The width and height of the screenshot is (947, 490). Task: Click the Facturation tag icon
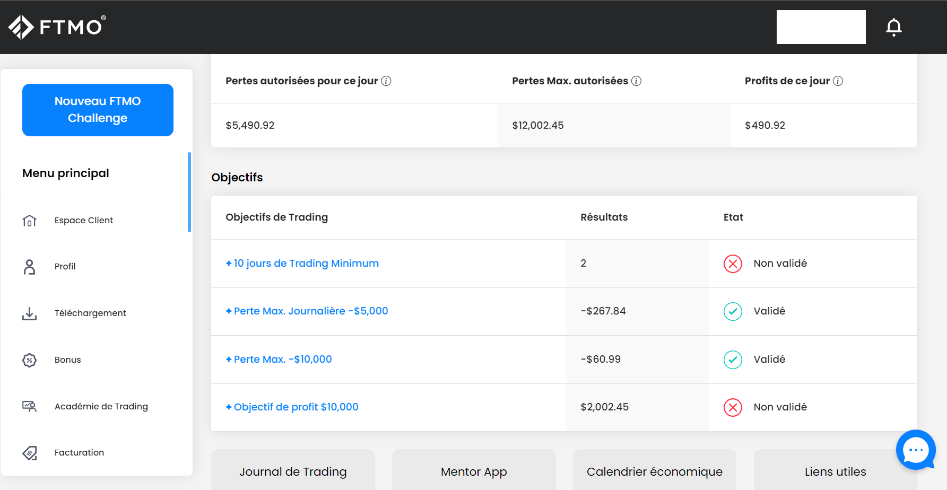30,453
